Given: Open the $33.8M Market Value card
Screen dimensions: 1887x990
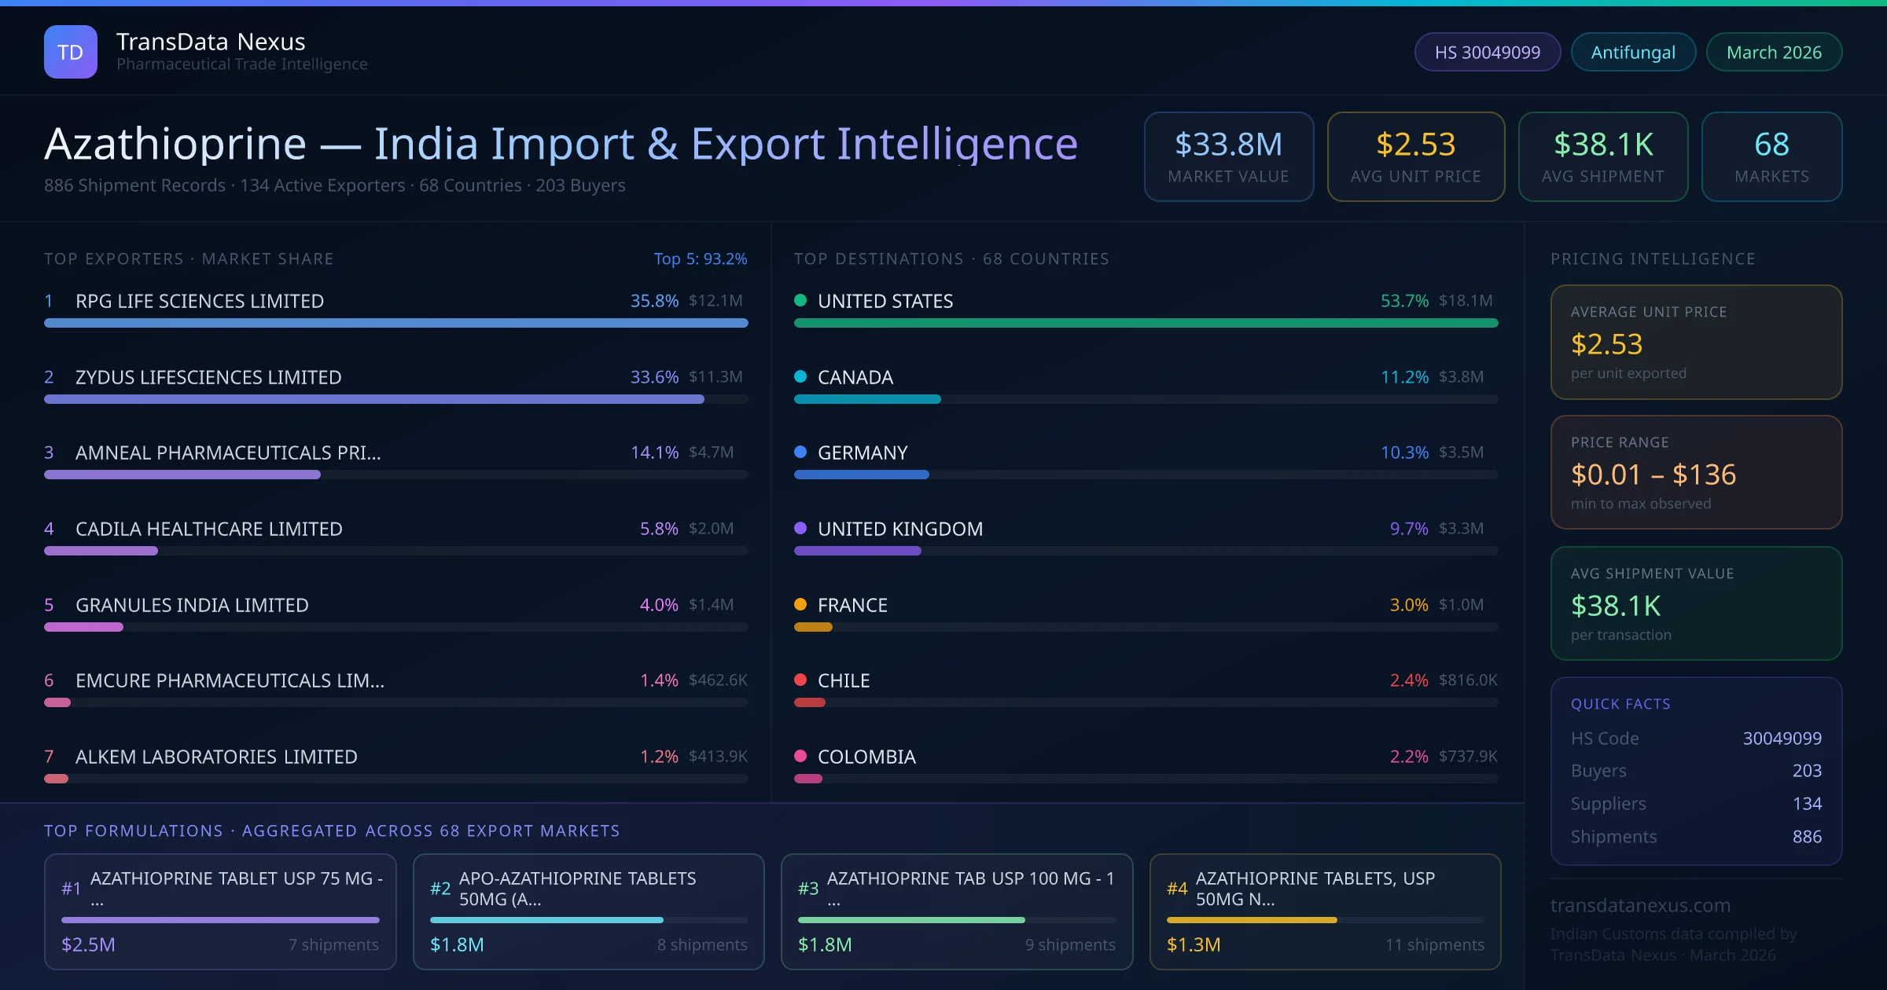Looking at the screenshot, I should click(x=1228, y=156).
